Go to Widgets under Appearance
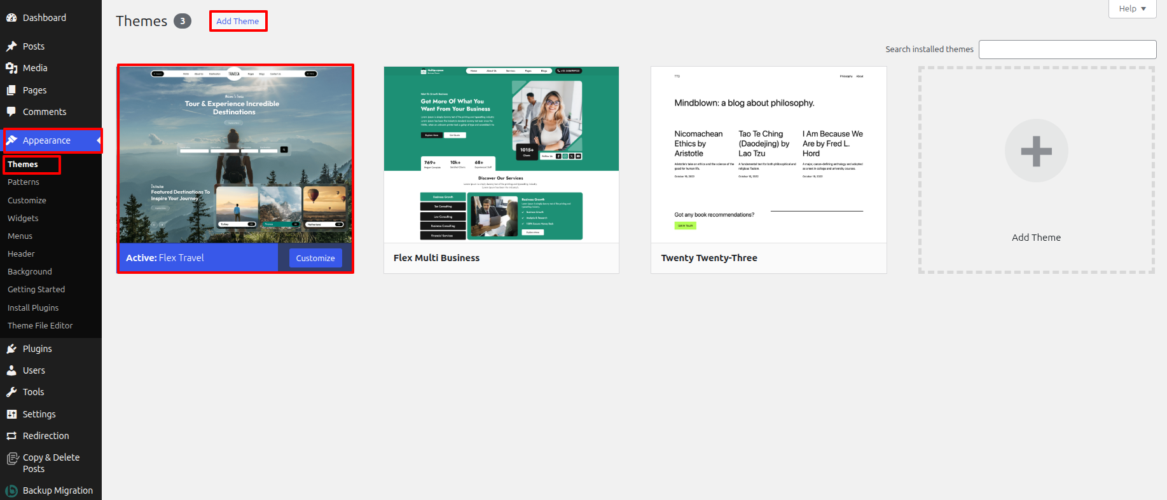This screenshot has width=1167, height=500. [x=23, y=218]
